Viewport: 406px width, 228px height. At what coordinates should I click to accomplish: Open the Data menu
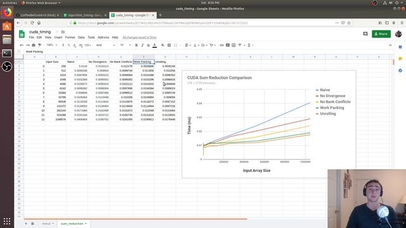(x=81, y=37)
